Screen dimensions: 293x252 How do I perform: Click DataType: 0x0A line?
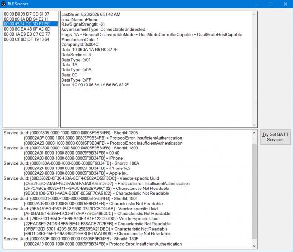pyautogui.click(x=76, y=70)
